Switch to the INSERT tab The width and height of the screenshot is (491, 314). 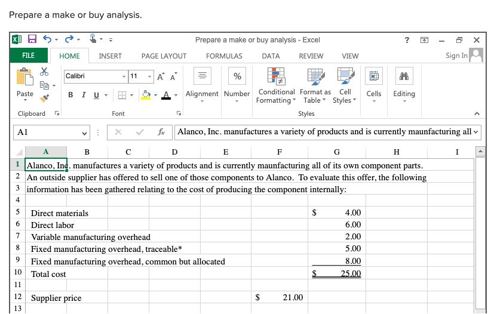tap(111, 56)
